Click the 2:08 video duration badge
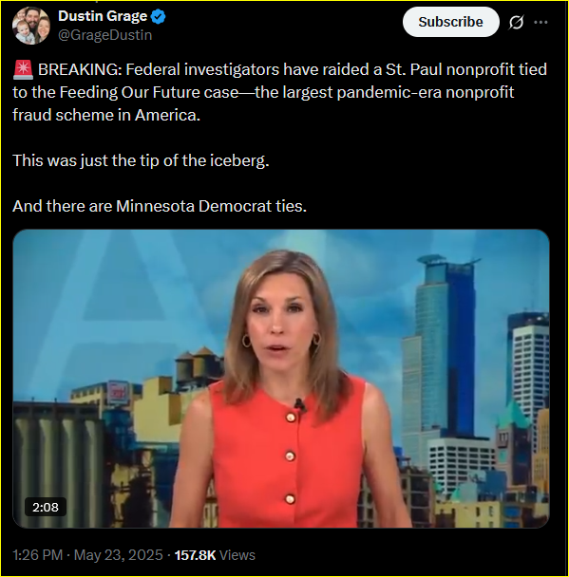 [x=46, y=507]
